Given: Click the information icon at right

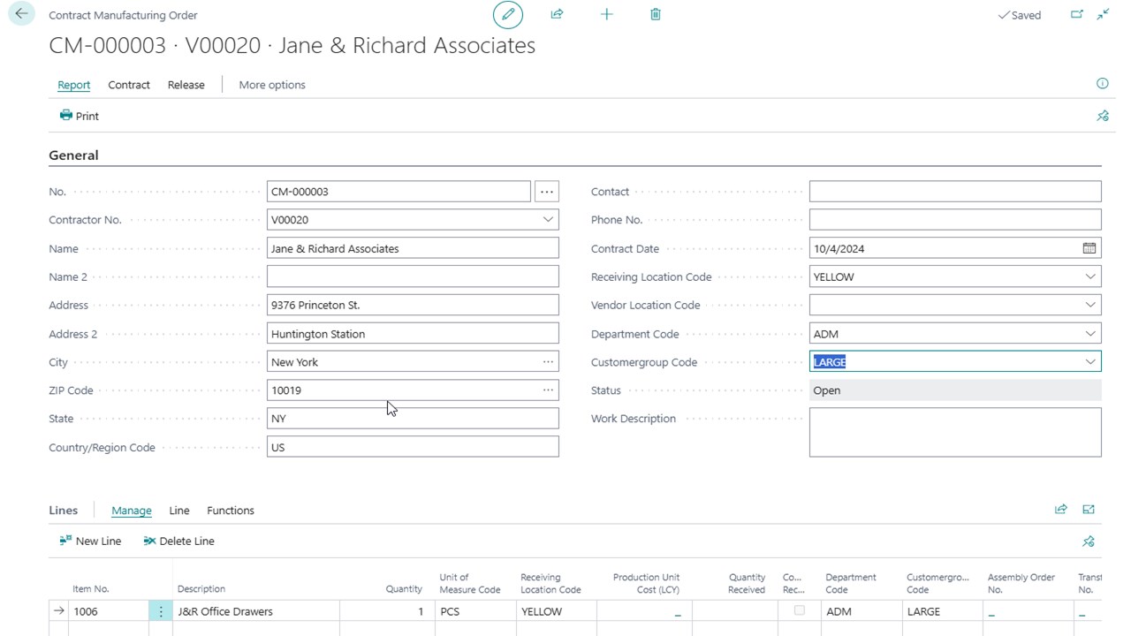Looking at the screenshot, I should point(1102,84).
